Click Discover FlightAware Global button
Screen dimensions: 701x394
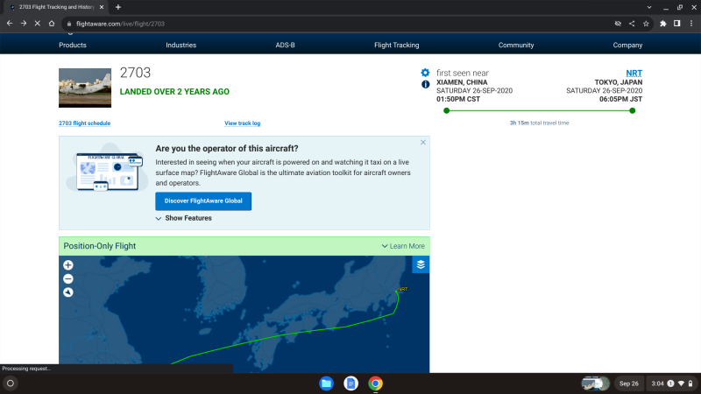click(x=203, y=201)
